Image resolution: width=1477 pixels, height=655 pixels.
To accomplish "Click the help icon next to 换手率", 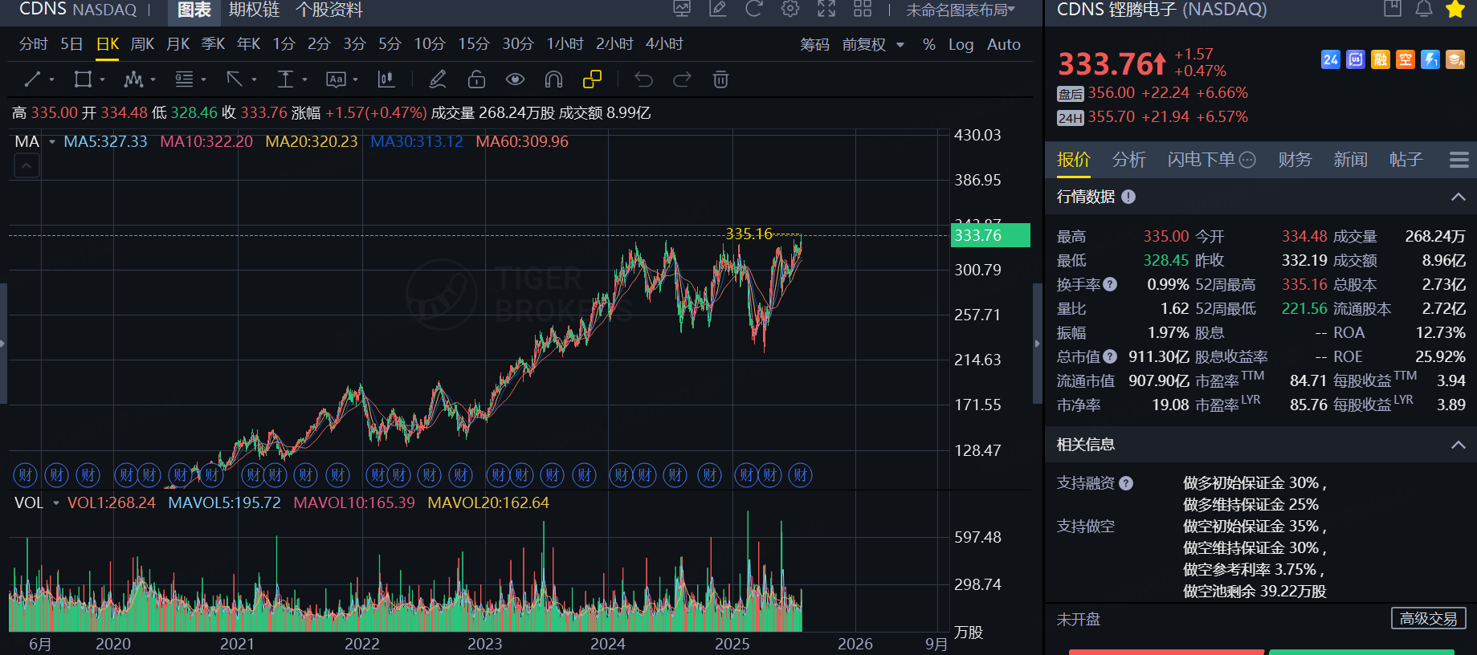I will click(1110, 284).
